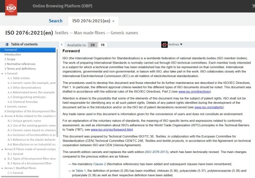Follow the ISO 2076:2013 link

point(156,152)
